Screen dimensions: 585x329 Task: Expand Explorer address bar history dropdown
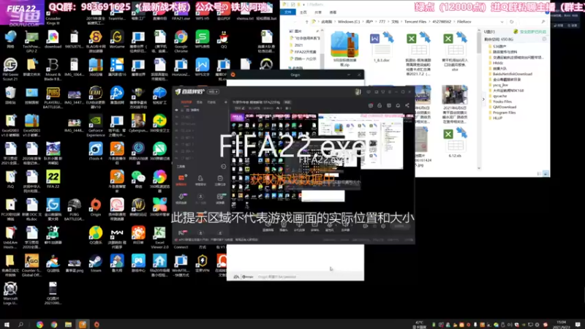[x=502, y=22]
